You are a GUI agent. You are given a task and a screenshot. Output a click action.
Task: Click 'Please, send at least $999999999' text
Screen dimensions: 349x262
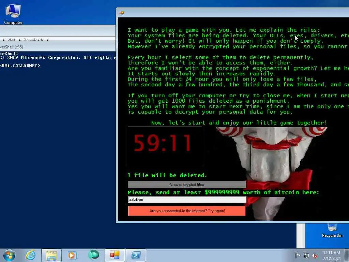[x=223, y=192]
